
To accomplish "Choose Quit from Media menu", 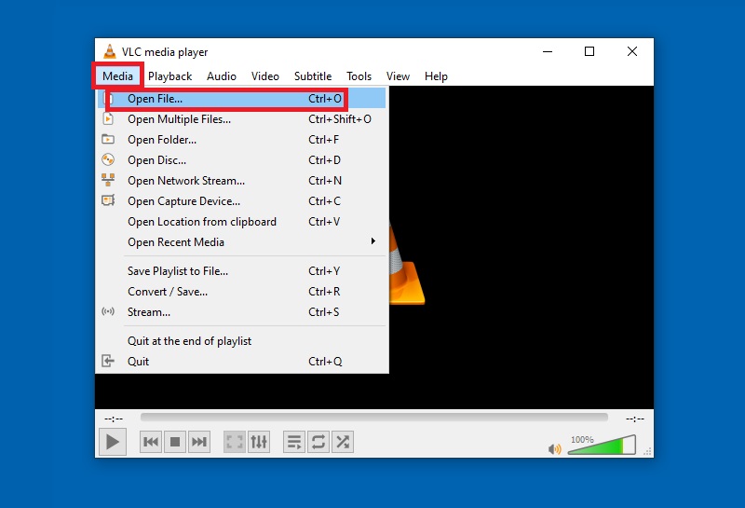I will point(242,361).
